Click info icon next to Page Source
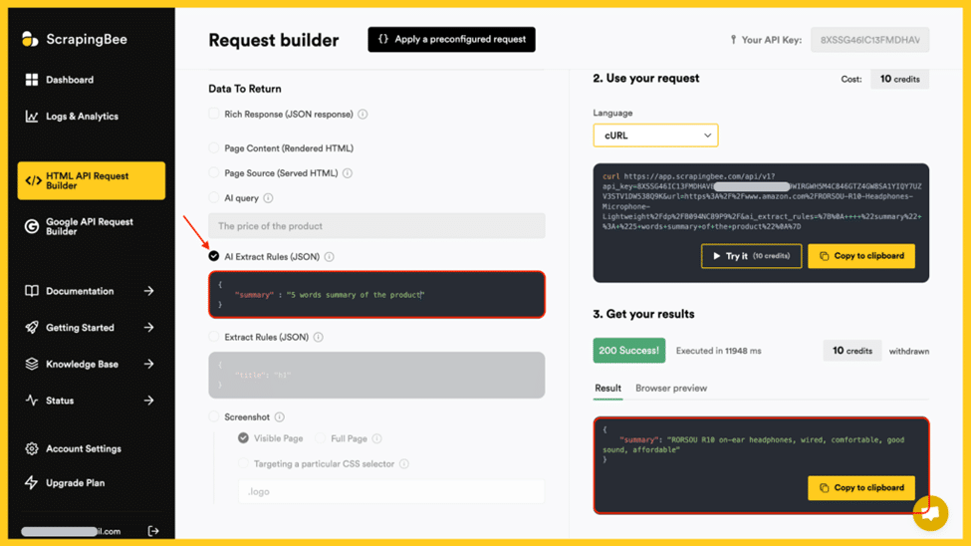971x546 pixels. 348,173
